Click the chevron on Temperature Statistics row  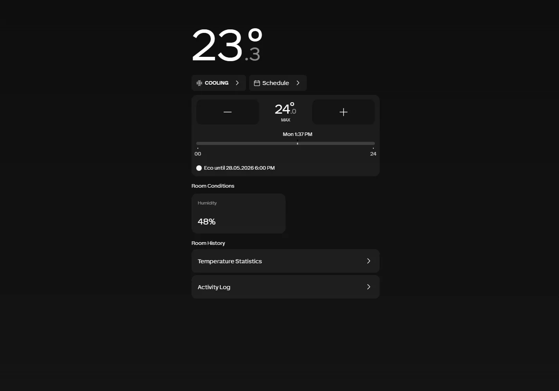(x=369, y=261)
